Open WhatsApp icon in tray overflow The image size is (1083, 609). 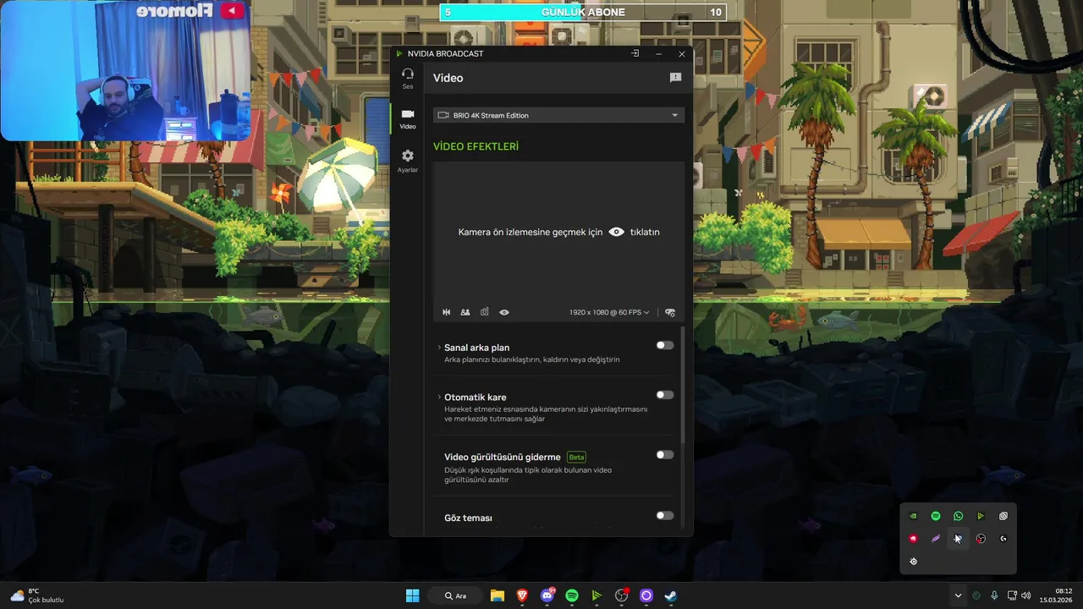point(958,516)
